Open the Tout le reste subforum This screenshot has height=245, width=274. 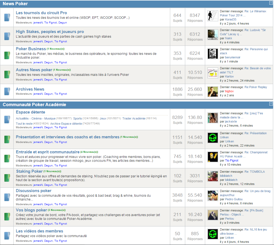pyautogui.click(x=24, y=124)
